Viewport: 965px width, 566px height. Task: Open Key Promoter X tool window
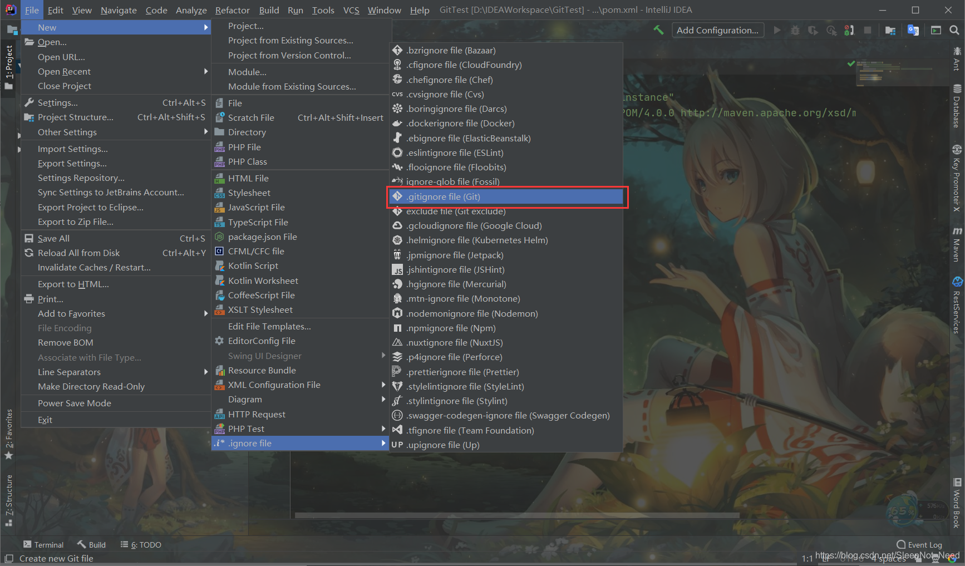tap(957, 178)
